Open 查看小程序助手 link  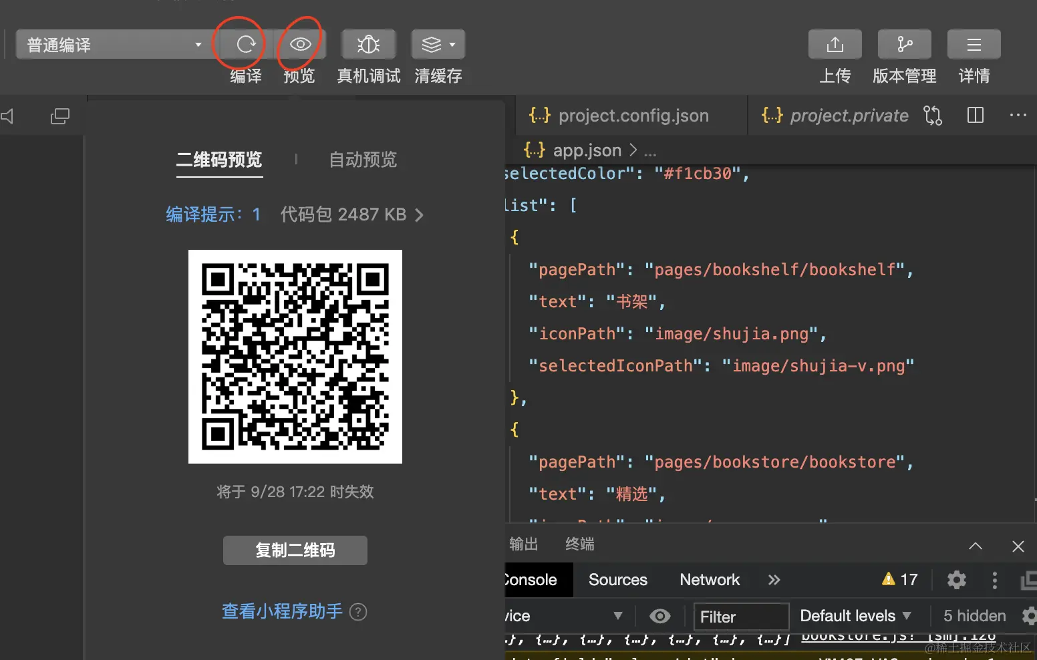pos(282,611)
